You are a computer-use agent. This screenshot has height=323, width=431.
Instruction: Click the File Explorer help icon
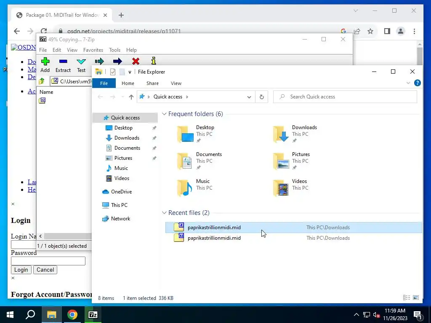417,83
